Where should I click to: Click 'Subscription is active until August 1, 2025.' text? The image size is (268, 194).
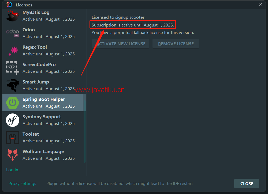coord(133,25)
